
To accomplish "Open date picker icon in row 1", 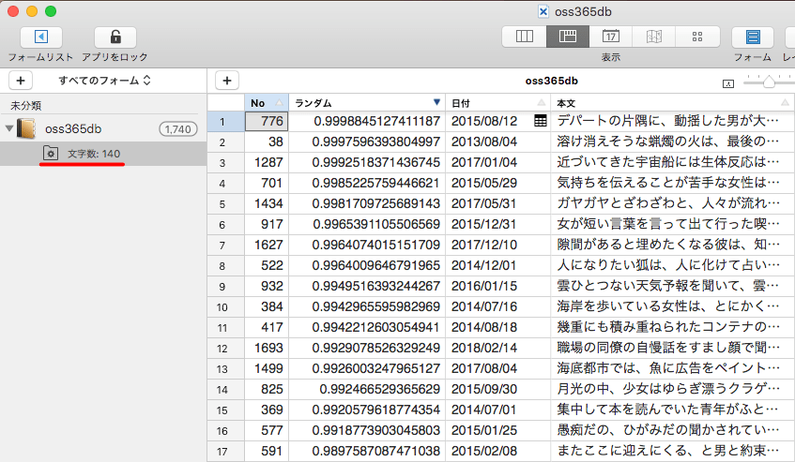I will (541, 121).
